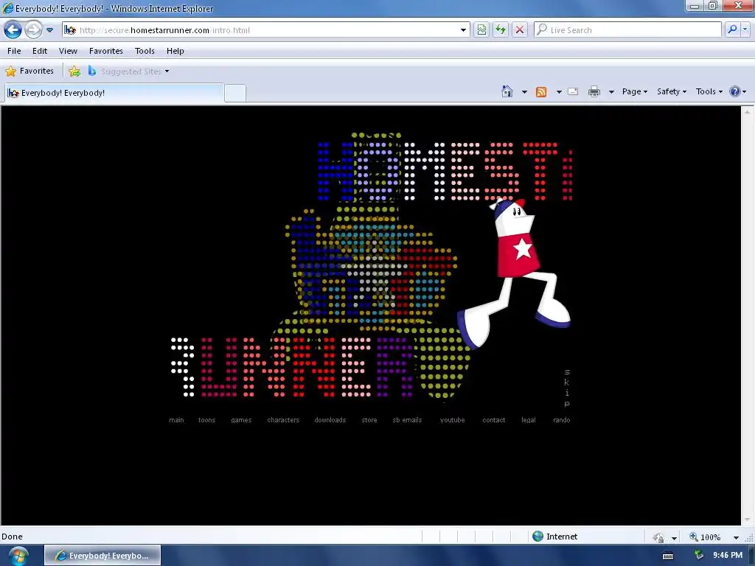
Task: Open Suggested Sites dropdown
Action: coord(128,71)
